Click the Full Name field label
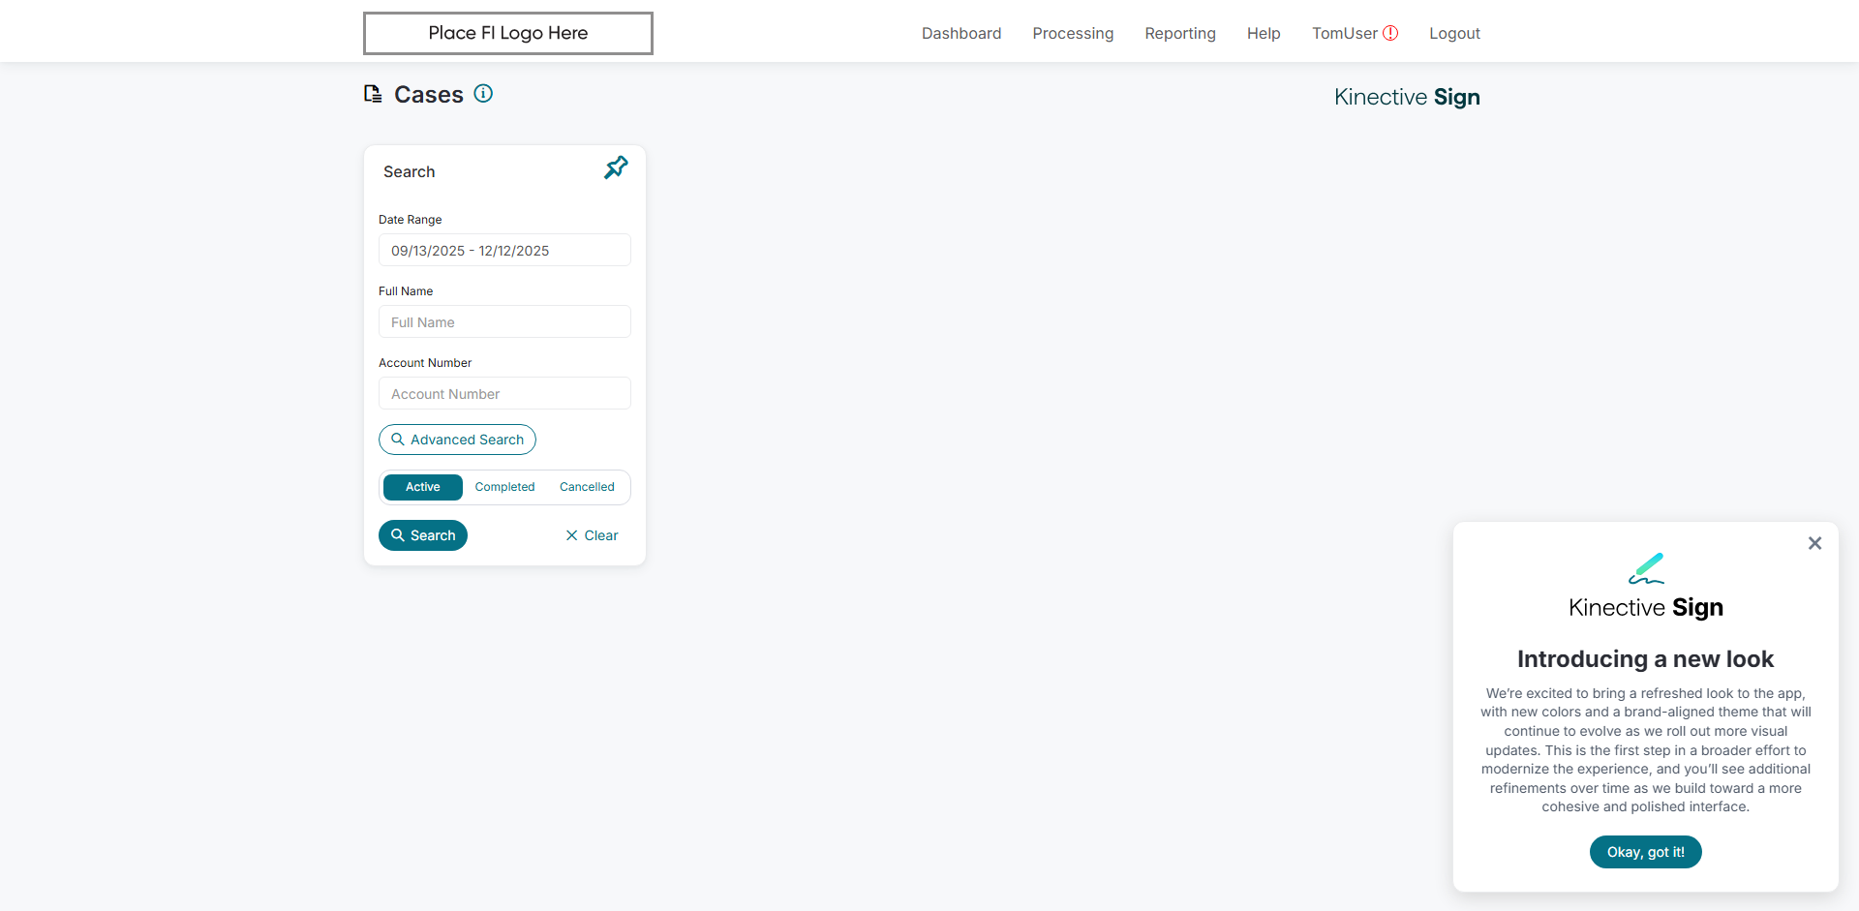1859x911 pixels. pos(406,291)
